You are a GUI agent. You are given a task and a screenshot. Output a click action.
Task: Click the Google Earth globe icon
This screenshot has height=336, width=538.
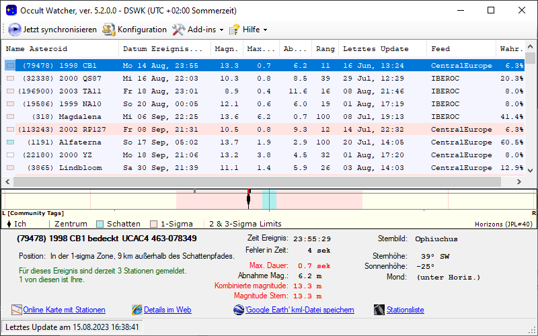pyautogui.click(x=239, y=310)
